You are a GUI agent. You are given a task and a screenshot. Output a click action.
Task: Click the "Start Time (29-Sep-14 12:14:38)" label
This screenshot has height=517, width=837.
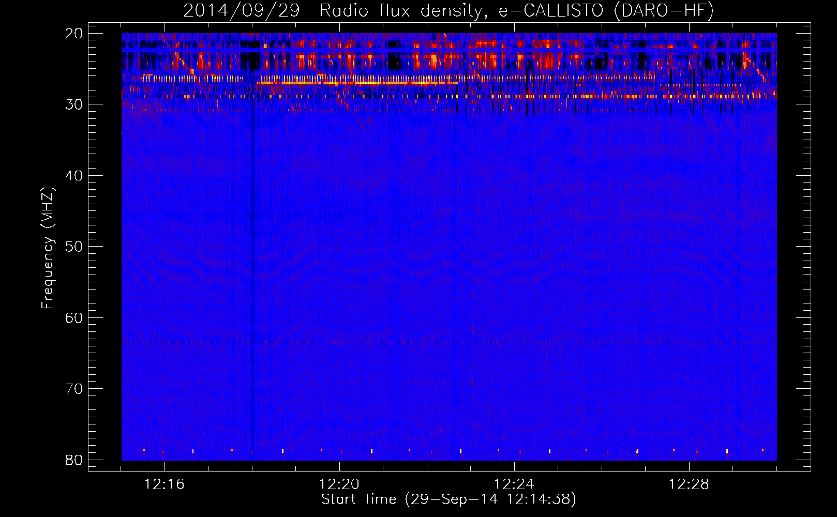pos(449,499)
